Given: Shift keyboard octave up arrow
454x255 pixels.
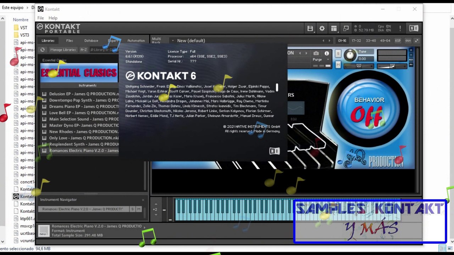Looking at the screenshot, I should coord(156,204).
